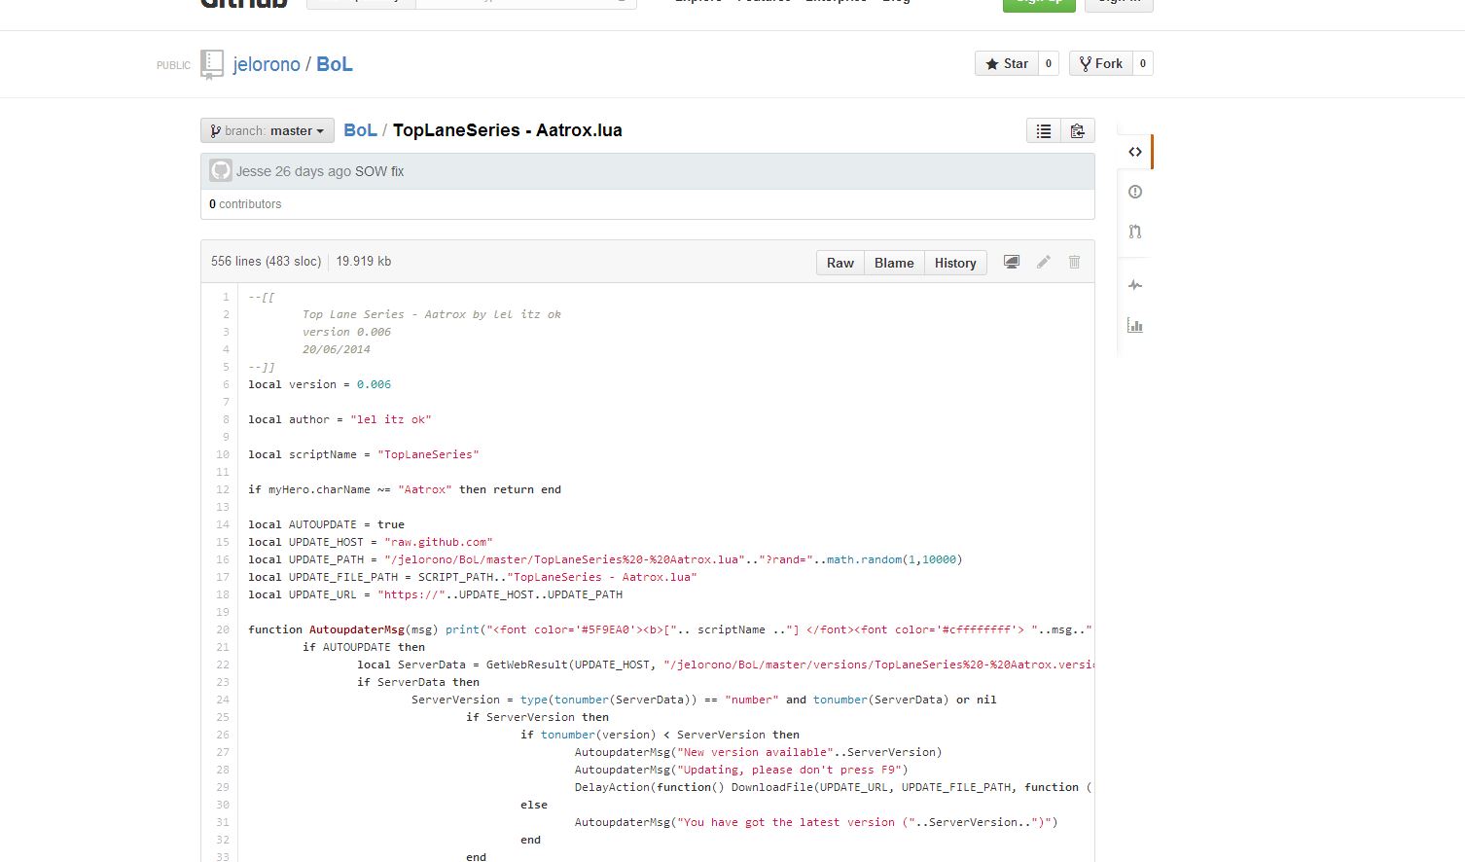Click Jesse's avatar in commit bar

(221, 171)
